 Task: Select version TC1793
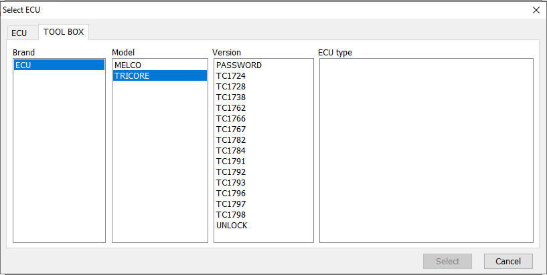(230, 183)
